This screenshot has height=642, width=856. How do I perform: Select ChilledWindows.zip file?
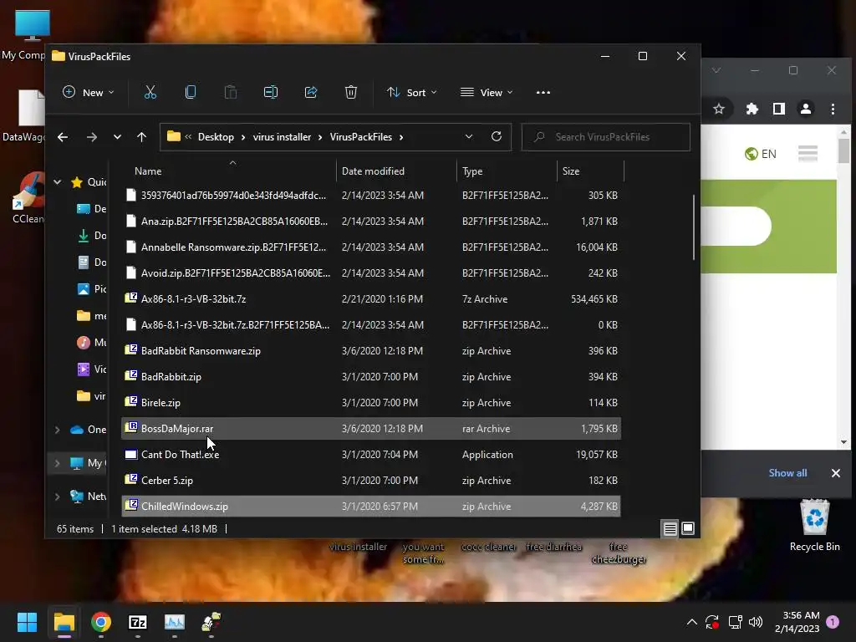click(371, 506)
